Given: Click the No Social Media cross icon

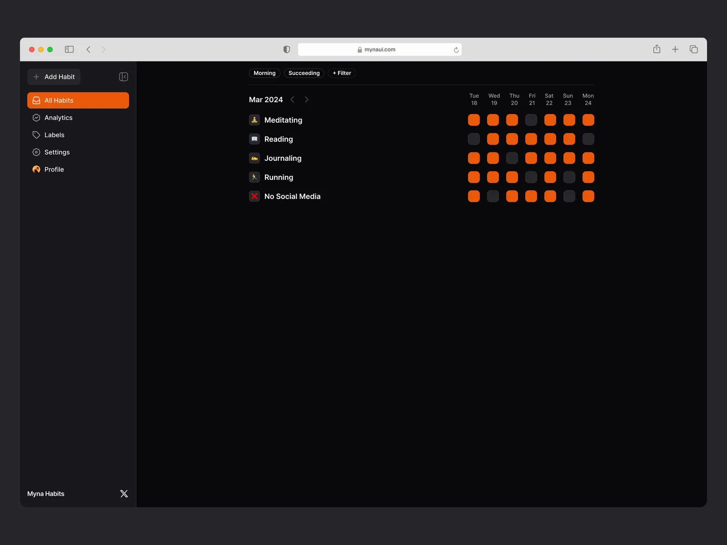Looking at the screenshot, I should [254, 196].
